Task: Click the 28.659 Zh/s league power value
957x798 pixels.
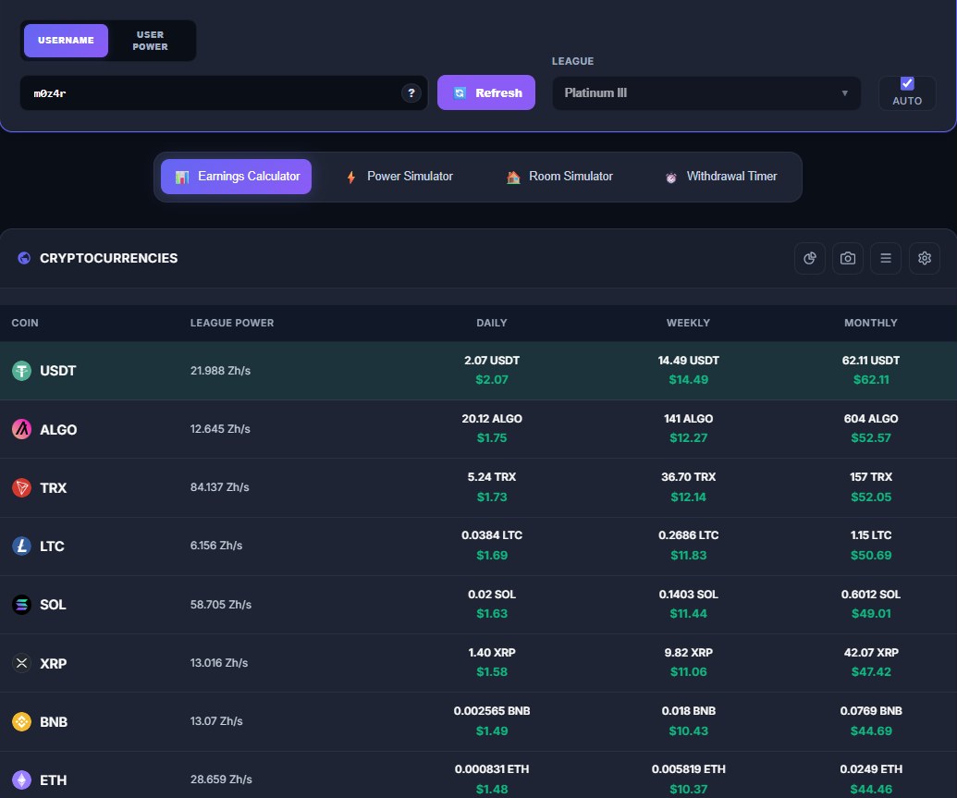Action: click(x=221, y=780)
